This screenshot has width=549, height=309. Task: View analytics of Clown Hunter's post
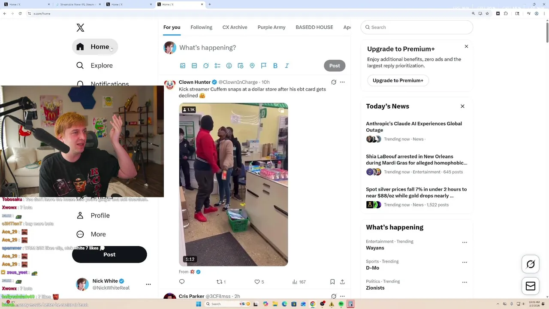tap(299, 282)
